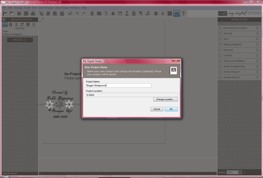Open the Zoom percentage dropdown
263x178 pixels.
click(240, 172)
